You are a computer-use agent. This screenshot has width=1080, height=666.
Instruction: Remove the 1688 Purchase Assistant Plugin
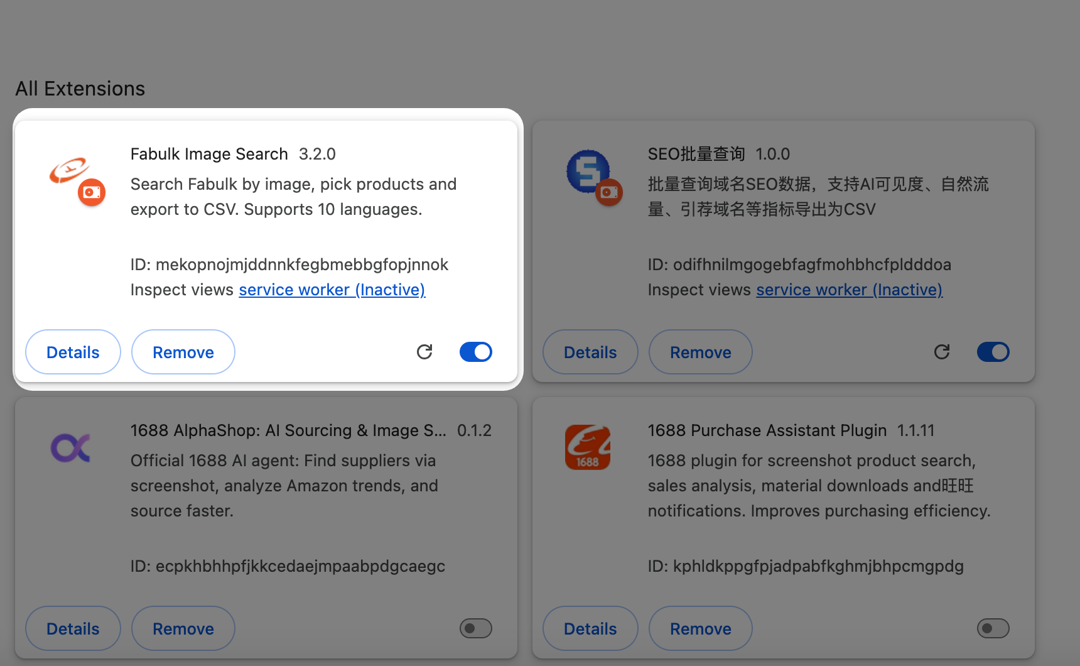701,628
